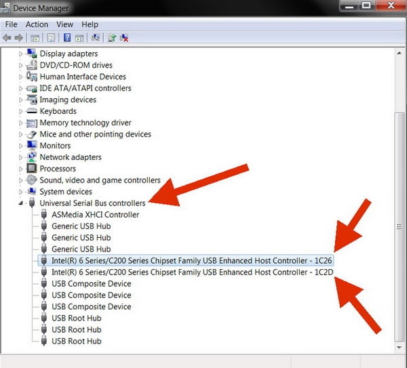The height and width of the screenshot is (368, 407).
Task: Expand the Human Interface Devices node
Action: (21, 77)
